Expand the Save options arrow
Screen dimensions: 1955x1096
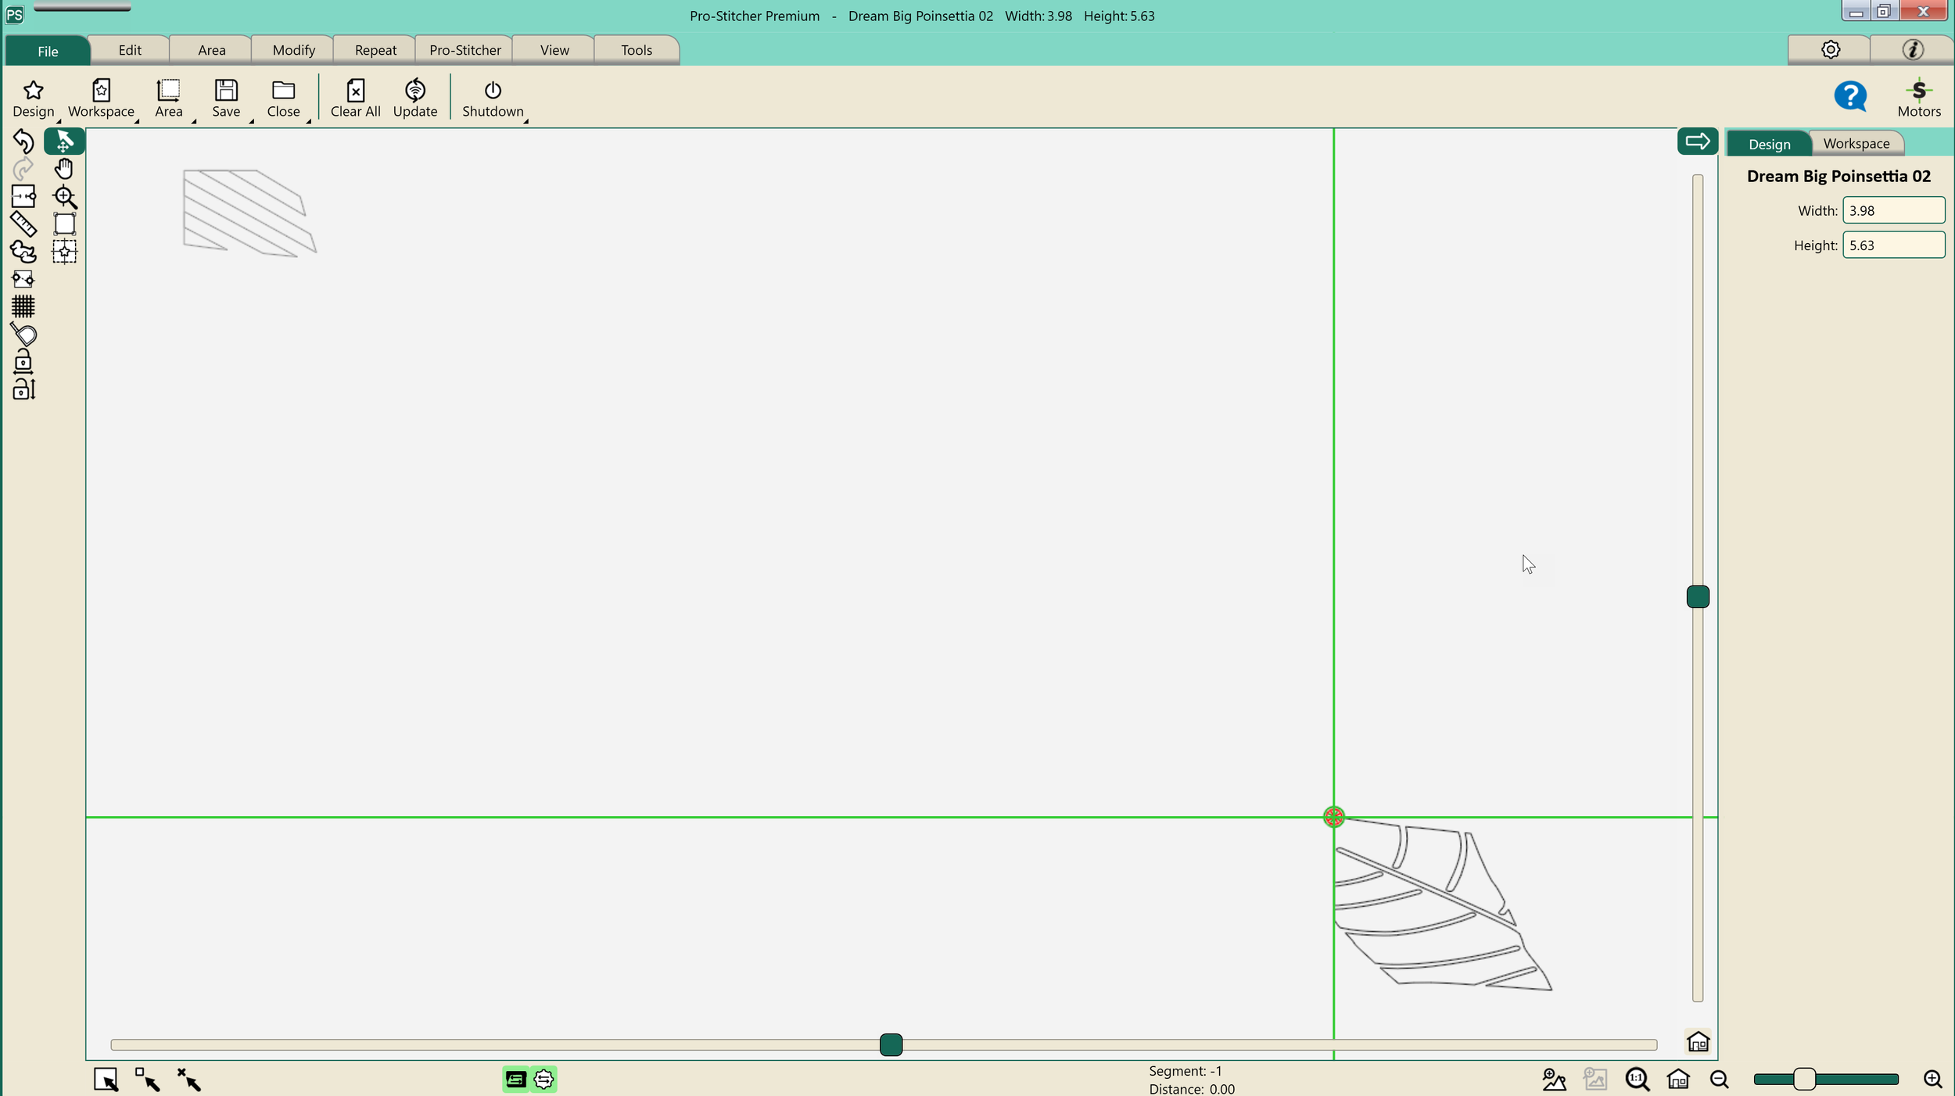252,121
